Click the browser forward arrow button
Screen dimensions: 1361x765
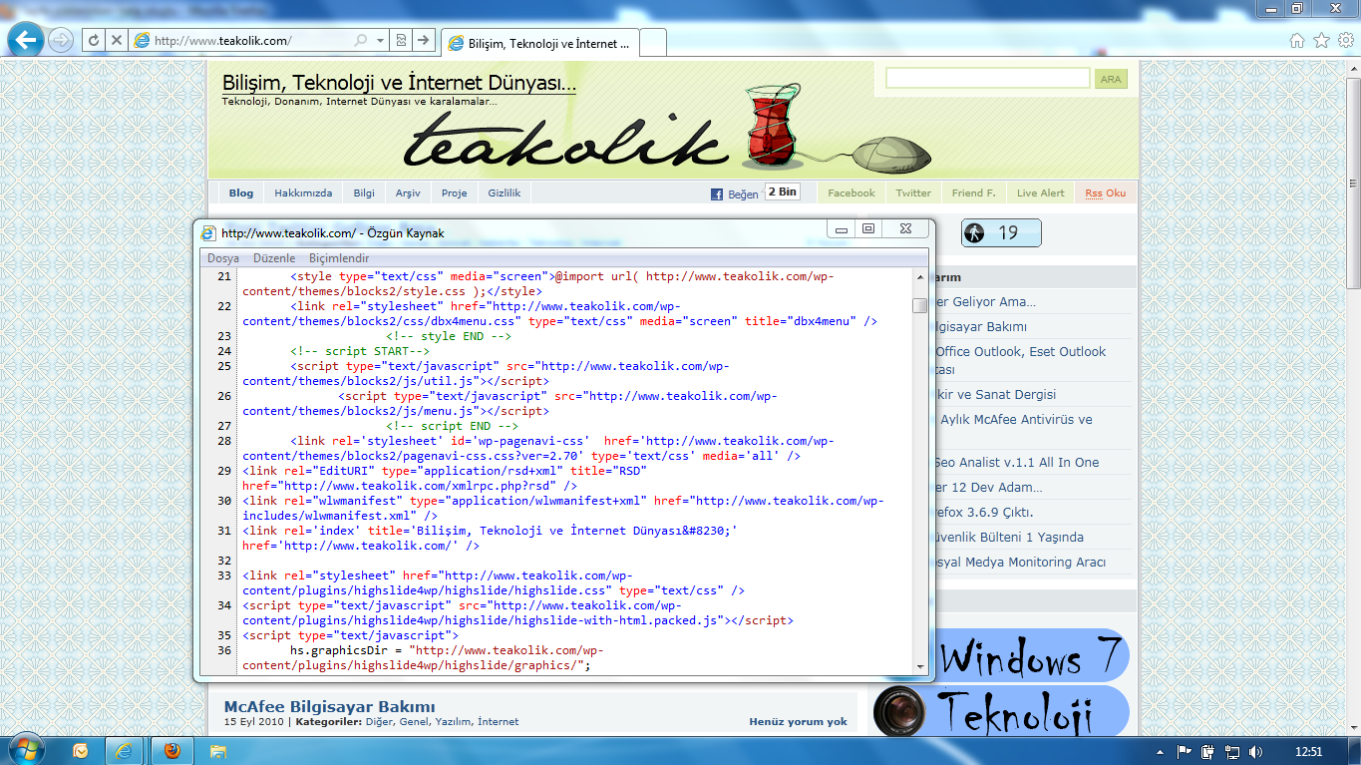61,40
